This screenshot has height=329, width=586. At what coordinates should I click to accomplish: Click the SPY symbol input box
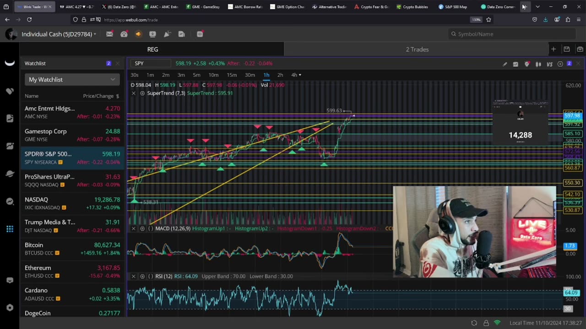coord(150,64)
